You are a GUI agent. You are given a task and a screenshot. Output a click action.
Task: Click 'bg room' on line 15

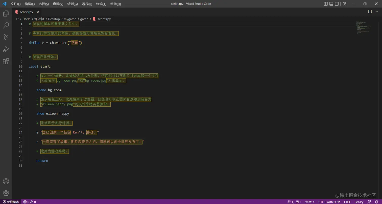pos(55,90)
